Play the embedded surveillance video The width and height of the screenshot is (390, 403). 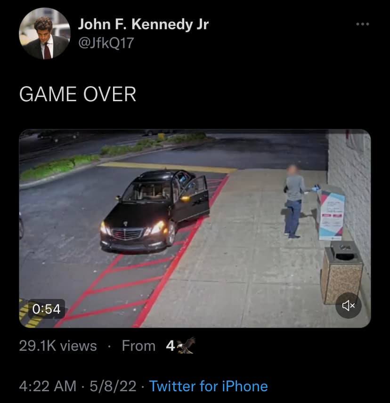[x=195, y=228]
